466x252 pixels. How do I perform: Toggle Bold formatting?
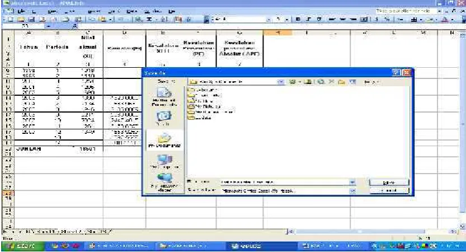(x=298, y=20)
